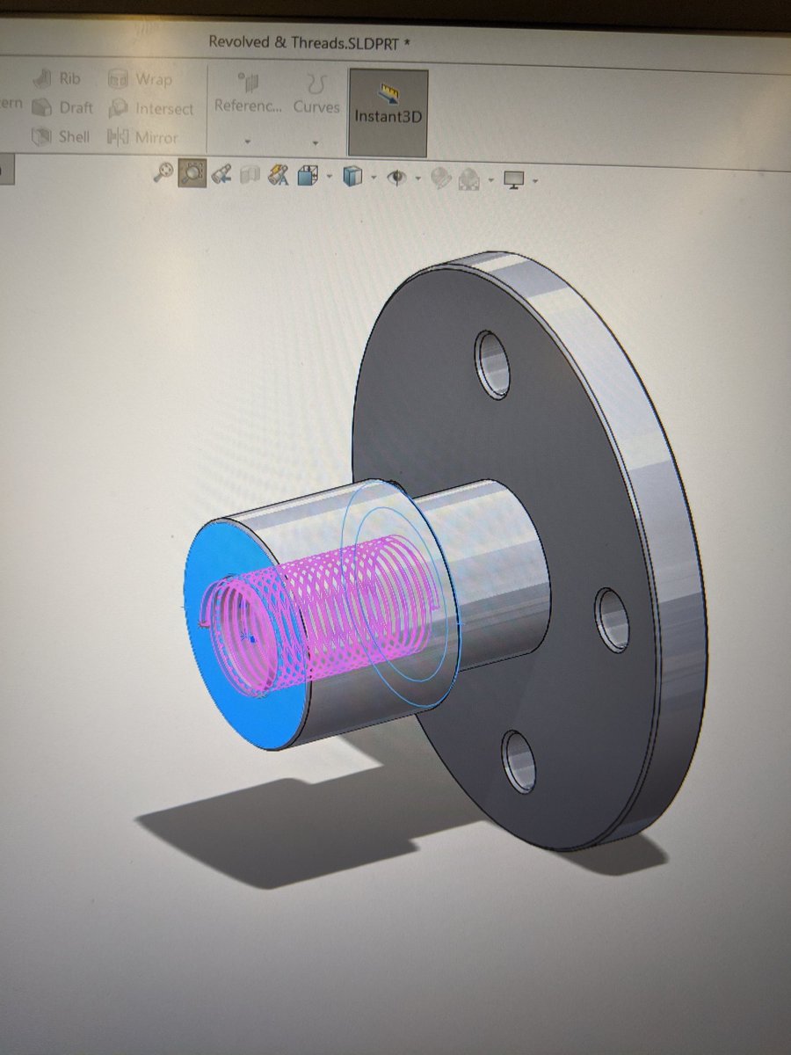Select the Rib feature tool

pos(57,79)
